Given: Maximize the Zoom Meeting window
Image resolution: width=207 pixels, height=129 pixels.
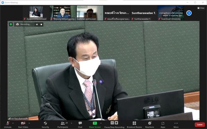Looking at the screenshot, I should (195, 2).
